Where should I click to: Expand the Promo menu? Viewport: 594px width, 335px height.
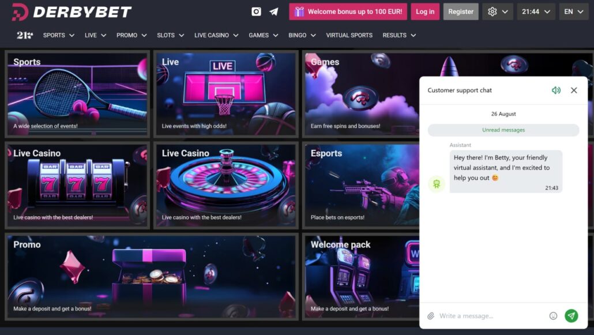pyautogui.click(x=131, y=35)
